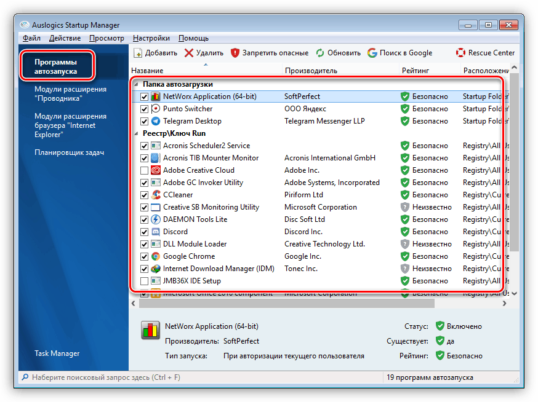This screenshot has height=402, width=538.
Task: Click the Adobe Creative Cloud icon
Action: 156,170
